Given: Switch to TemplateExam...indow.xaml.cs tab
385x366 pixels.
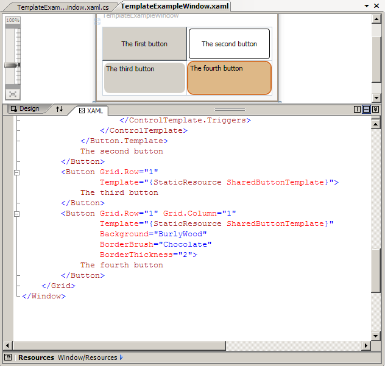Looking at the screenshot, I should point(63,7).
